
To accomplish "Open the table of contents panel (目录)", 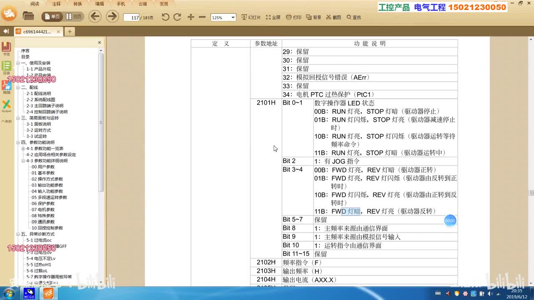I will tap(6, 68).
